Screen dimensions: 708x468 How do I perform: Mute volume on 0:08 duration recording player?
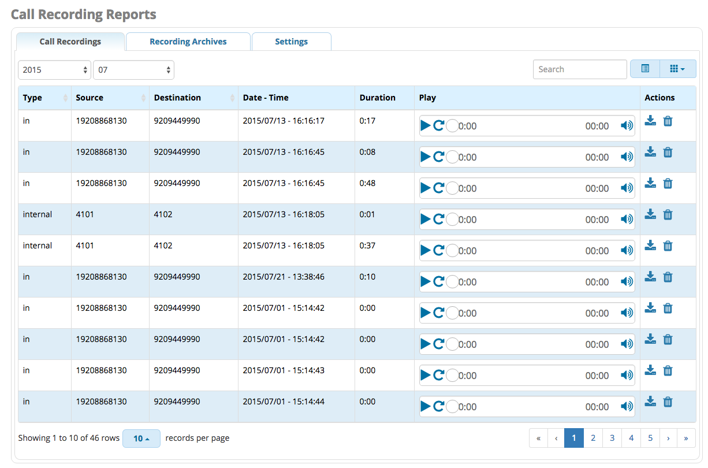click(627, 157)
